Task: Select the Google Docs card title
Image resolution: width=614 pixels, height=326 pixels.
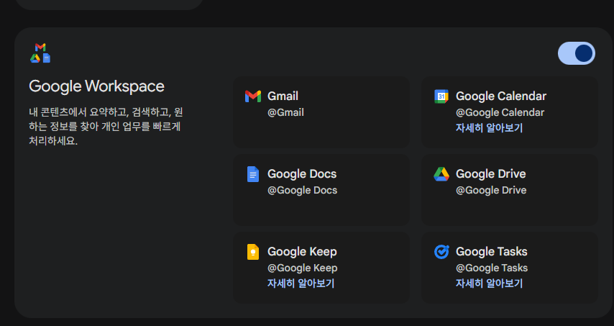Action: [x=302, y=174]
